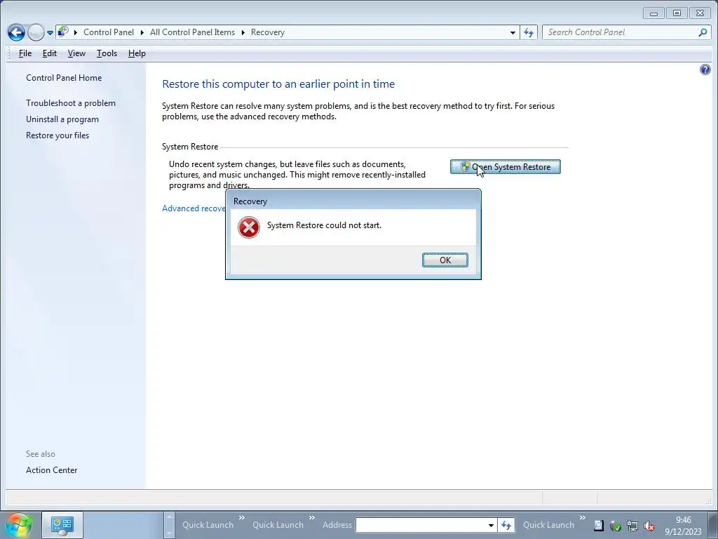This screenshot has height=539, width=718.
Task: Select Recovery in the breadcrumb
Action: click(x=267, y=32)
